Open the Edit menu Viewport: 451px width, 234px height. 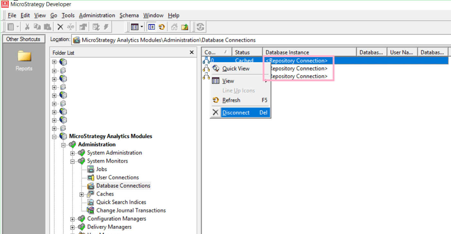pos(25,15)
